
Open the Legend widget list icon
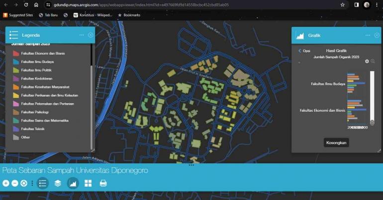(43, 183)
